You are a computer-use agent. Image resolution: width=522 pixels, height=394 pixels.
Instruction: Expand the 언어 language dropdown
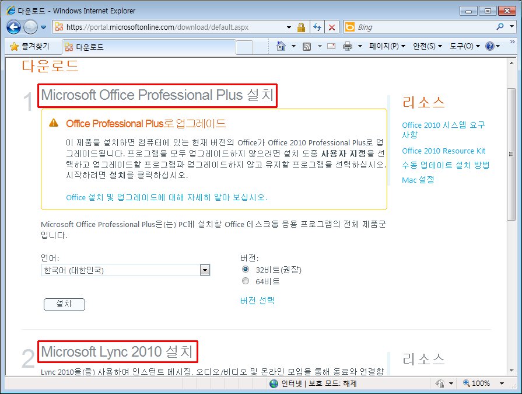point(205,270)
